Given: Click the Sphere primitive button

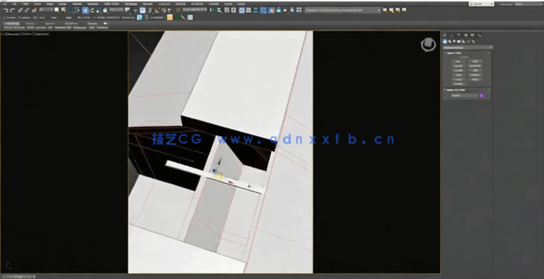Looking at the screenshot, I should point(459,66).
